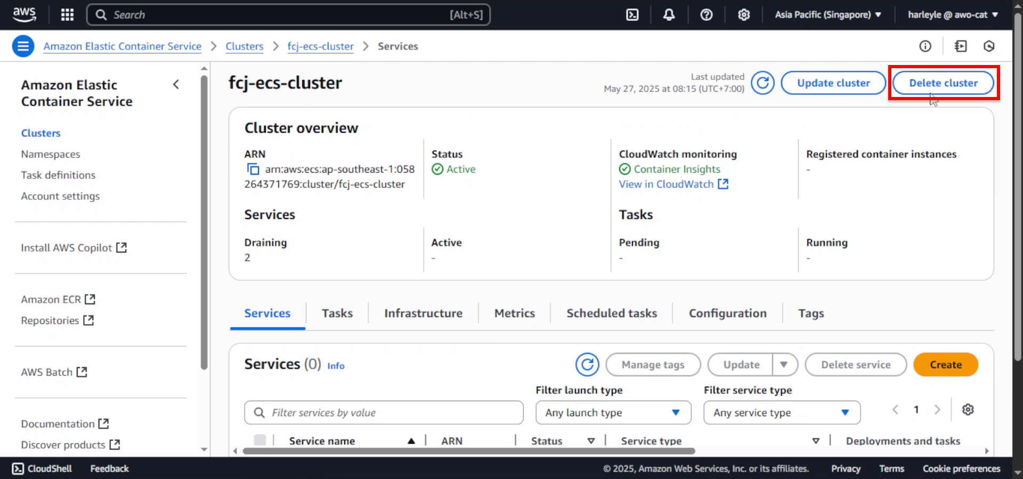Sort ascending by Service name arrow
1023x479 pixels.
pos(411,441)
